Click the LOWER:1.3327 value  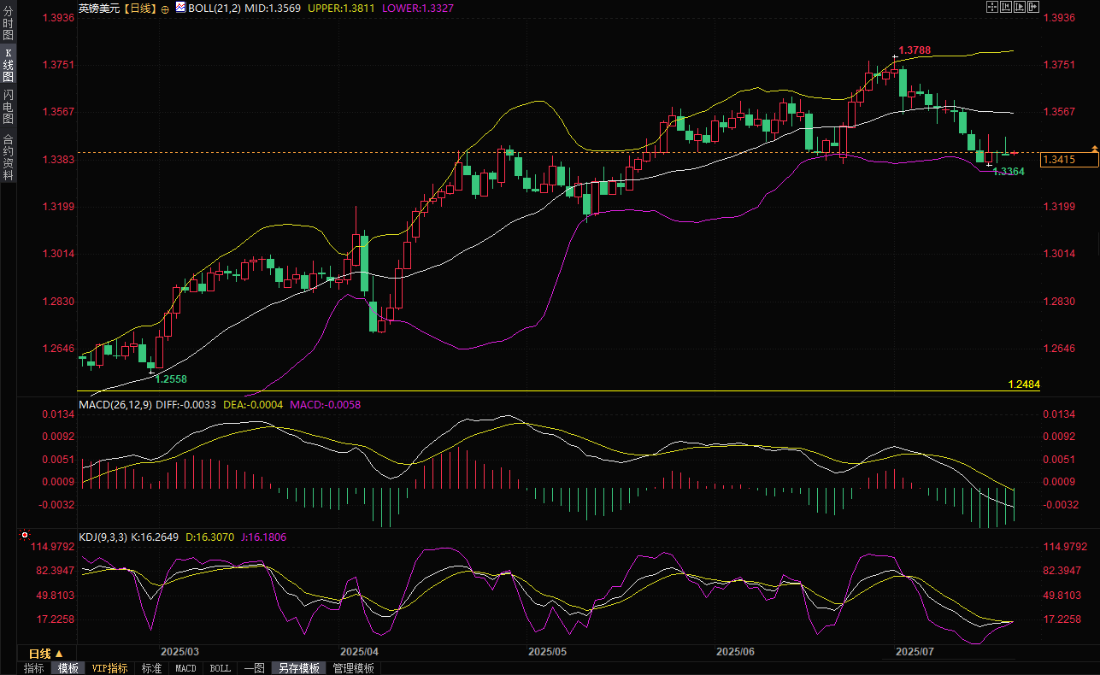[x=419, y=9]
